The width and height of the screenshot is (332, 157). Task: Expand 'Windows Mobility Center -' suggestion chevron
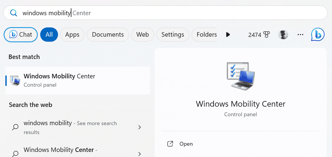click(x=140, y=154)
